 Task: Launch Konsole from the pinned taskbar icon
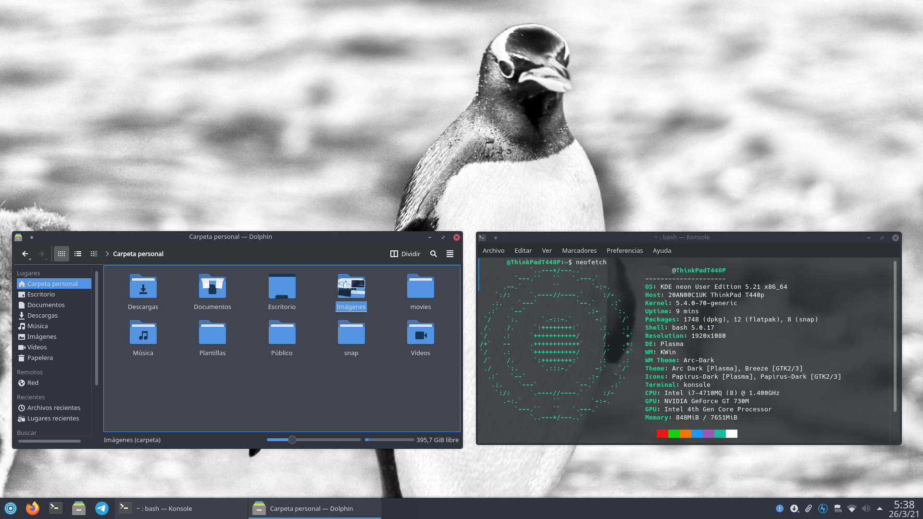click(56, 508)
